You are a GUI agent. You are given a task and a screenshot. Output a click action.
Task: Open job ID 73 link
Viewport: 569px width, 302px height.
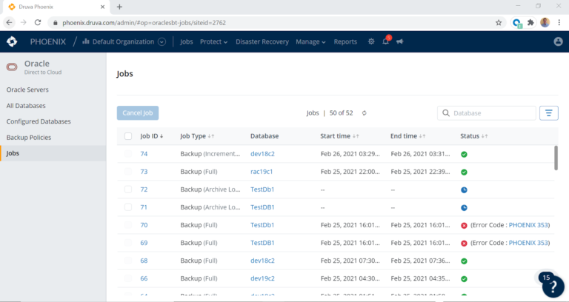pos(144,172)
